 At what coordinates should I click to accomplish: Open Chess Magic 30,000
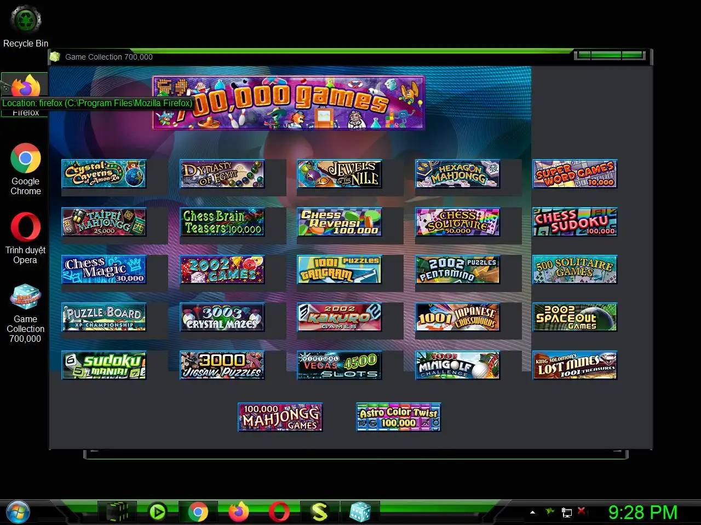(x=104, y=270)
